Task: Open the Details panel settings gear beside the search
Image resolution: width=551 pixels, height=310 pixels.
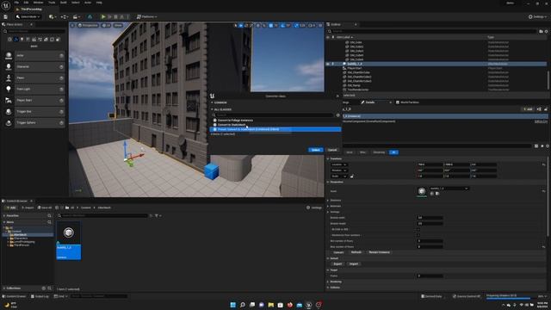Action: [548, 146]
